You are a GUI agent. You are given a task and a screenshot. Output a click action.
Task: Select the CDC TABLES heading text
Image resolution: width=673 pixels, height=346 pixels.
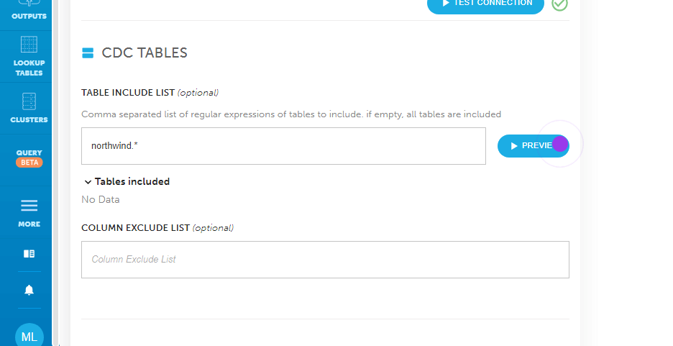pyautogui.click(x=145, y=53)
